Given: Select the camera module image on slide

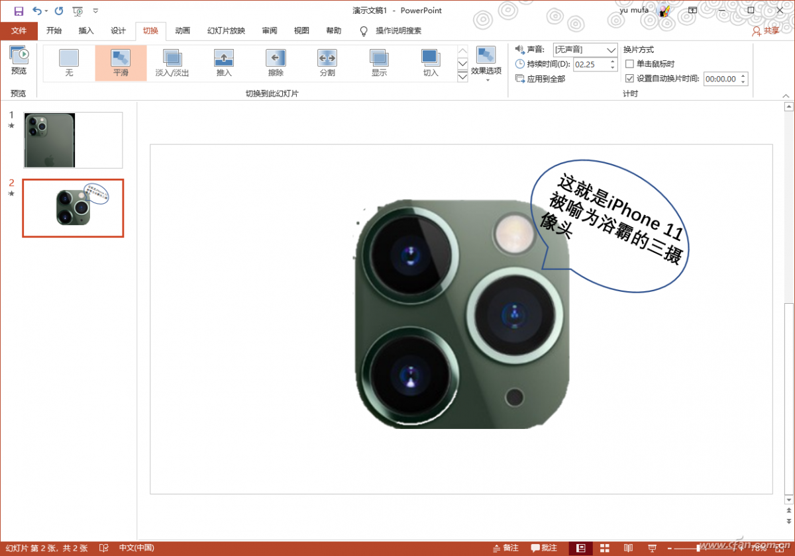Looking at the screenshot, I should (x=462, y=315).
